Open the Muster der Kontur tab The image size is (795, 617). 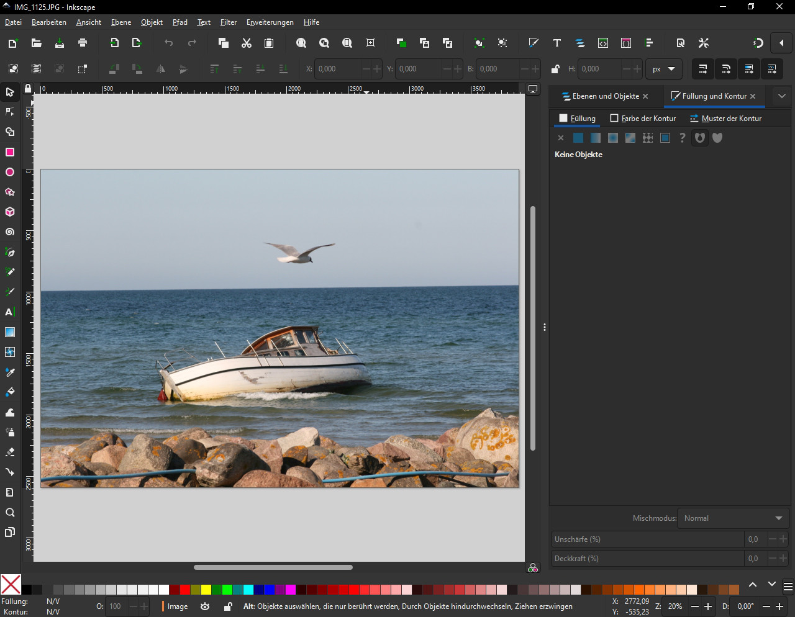(725, 119)
